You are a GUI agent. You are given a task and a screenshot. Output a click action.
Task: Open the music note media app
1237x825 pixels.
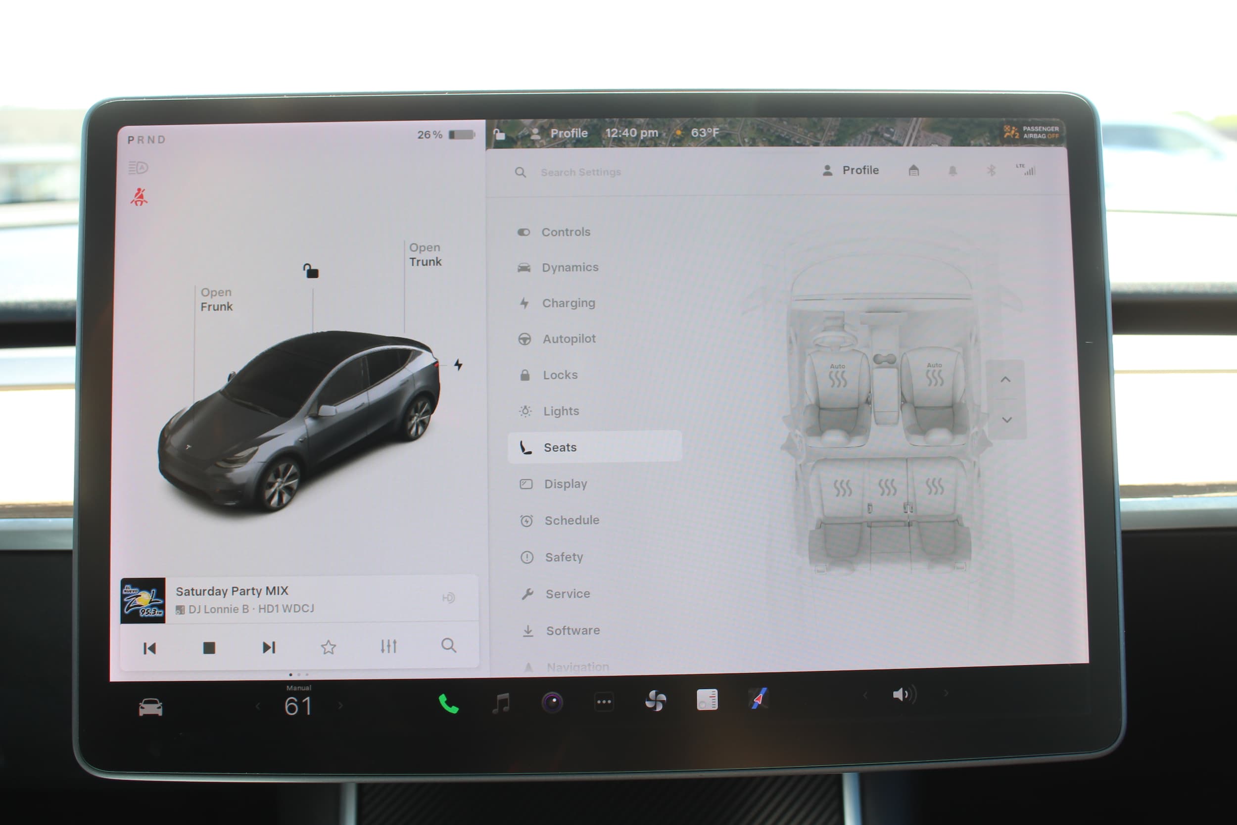tap(500, 703)
